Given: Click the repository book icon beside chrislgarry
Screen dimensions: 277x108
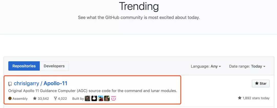Looking at the screenshot, I should point(10,84).
